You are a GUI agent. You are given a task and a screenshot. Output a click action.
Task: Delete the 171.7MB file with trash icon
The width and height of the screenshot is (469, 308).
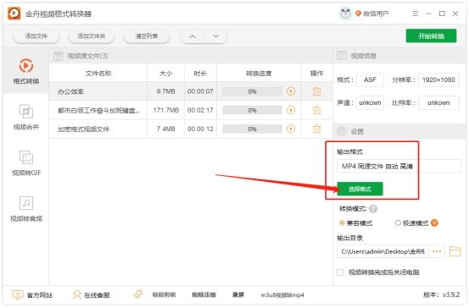point(316,110)
